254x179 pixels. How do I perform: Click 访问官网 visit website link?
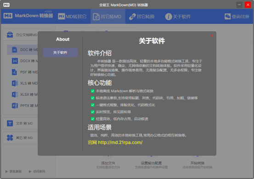click(x=37, y=171)
